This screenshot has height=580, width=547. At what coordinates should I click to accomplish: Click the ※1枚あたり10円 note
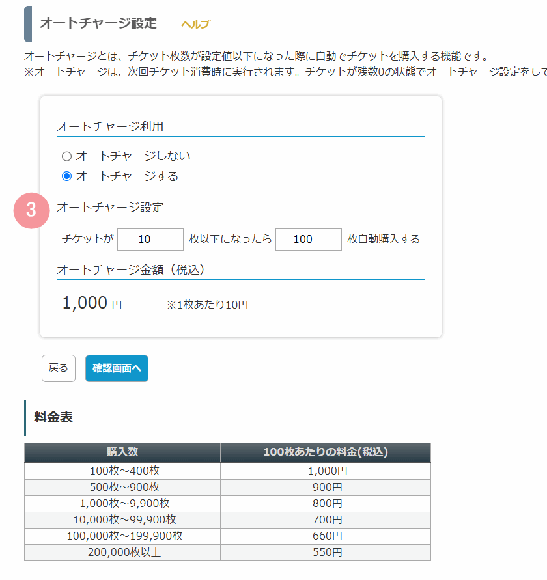coord(207,305)
